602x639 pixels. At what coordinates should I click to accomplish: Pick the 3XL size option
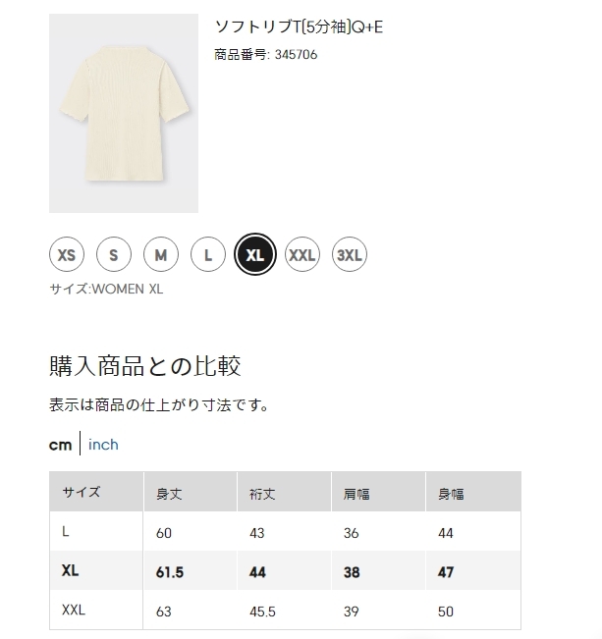(350, 254)
